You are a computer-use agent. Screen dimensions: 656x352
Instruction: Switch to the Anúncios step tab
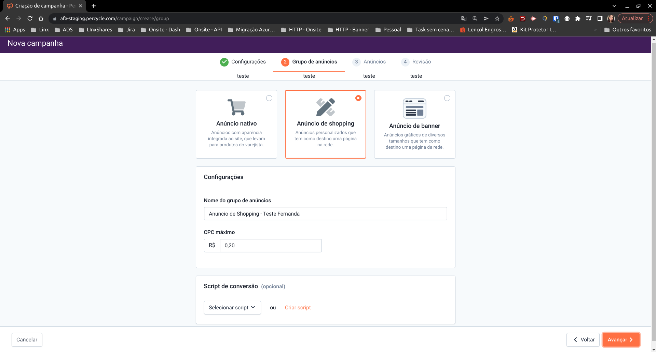click(x=369, y=62)
